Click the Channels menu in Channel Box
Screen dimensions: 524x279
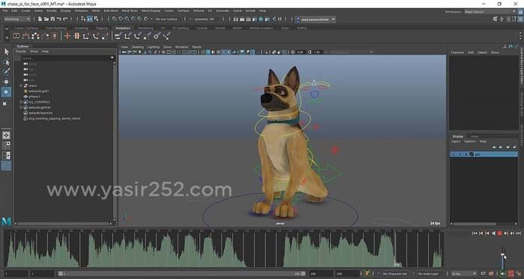pyautogui.click(x=457, y=52)
